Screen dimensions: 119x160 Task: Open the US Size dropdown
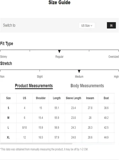tap(87, 26)
